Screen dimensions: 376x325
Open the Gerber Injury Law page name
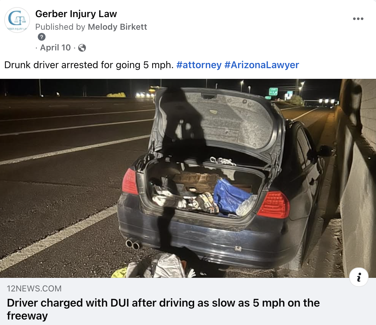pos(76,14)
